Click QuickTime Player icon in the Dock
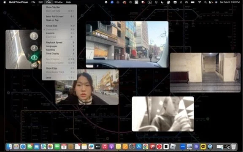The image size is (243, 152). point(210,147)
